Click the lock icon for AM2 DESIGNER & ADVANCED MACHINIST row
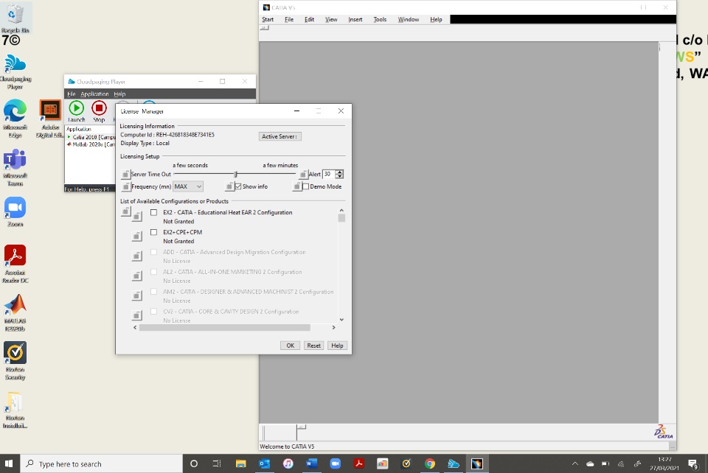 [x=136, y=295]
